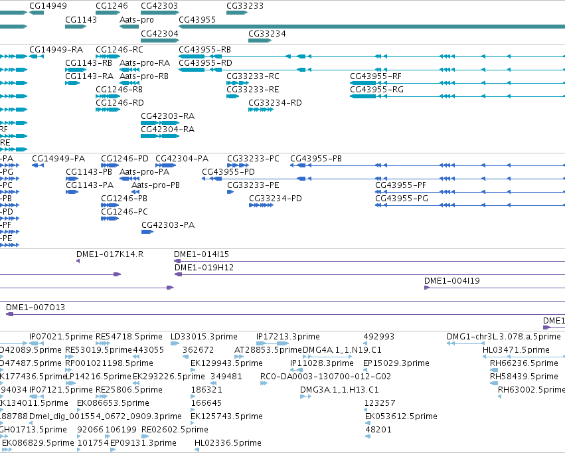The width and height of the screenshot is (565, 453).
Task: Click BAC clone DME1-019H12
Action: [204, 268]
